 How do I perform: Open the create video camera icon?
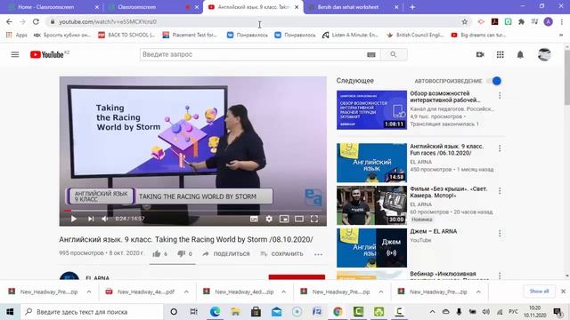(x=480, y=54)
